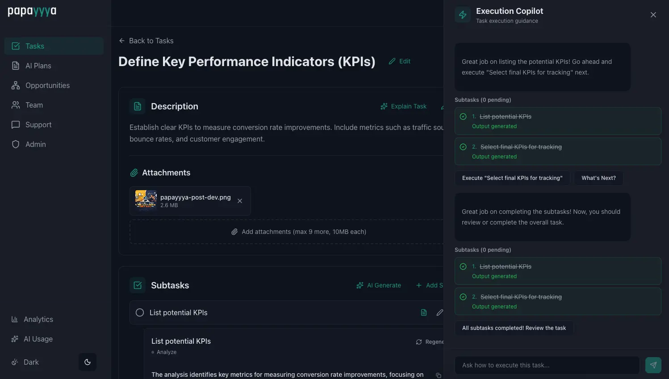669x379 pixels.
Task: Click the Explain Task sparkles icon
Action: [x=384, y=106]
